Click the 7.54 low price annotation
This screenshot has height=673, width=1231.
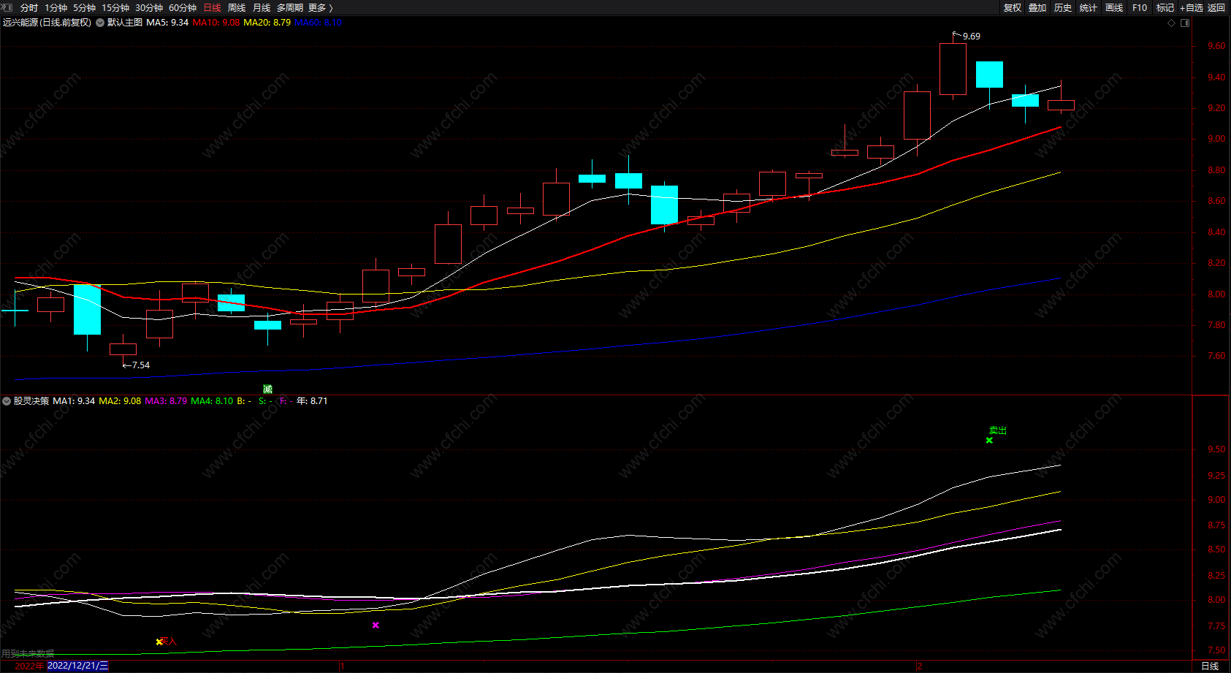click(x=141, y=365)
